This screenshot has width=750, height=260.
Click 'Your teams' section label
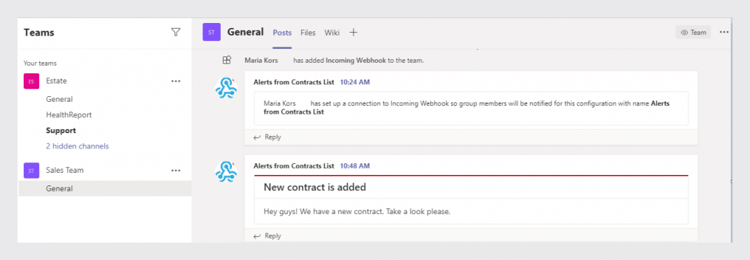41,63
